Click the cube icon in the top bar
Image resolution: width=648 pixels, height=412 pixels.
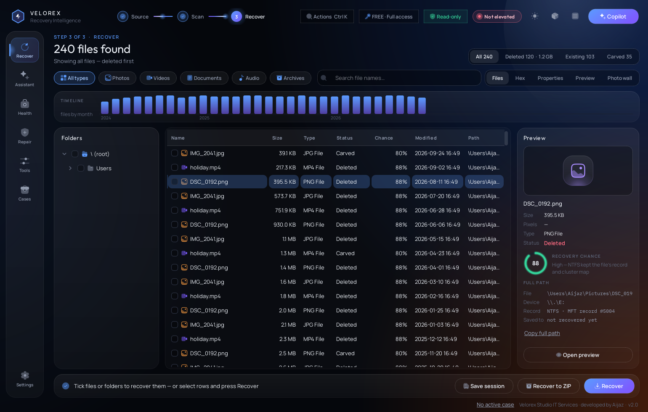[x=555, y=16]
